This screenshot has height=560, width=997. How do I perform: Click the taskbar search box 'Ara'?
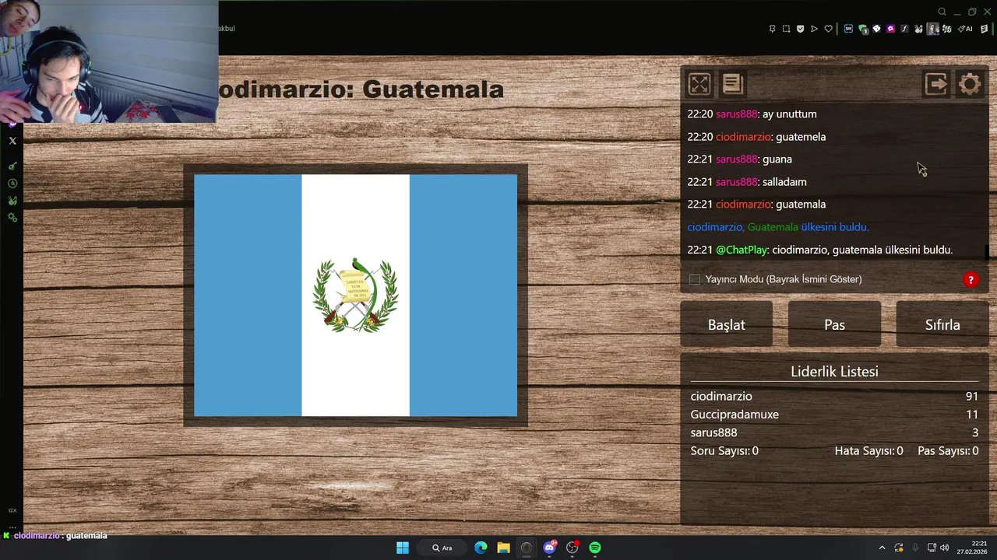click(442, 548)
